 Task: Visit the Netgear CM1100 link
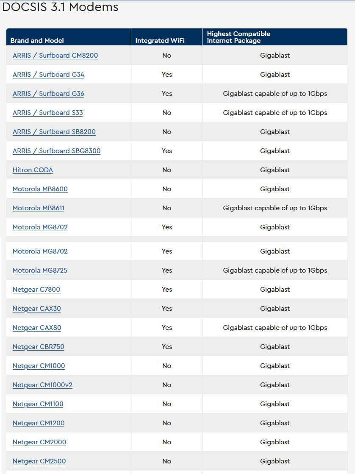coord(38,404)
